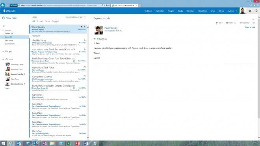Filter messages by Flagged
Screen dimensions: 260x146
point(56,21)
